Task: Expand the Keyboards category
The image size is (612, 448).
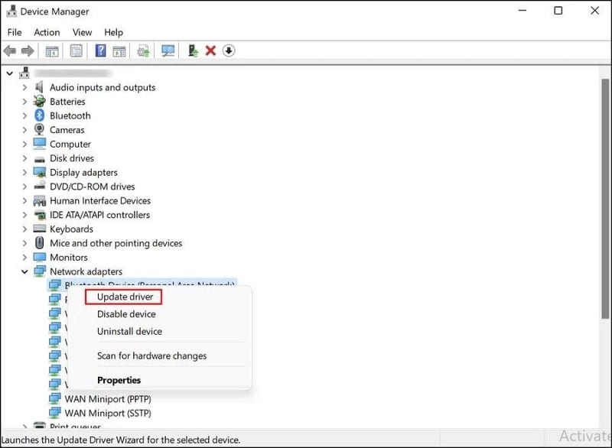Action: [24, 229]
